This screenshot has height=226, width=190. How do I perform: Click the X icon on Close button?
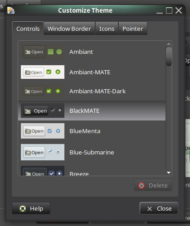pos(150,209)
